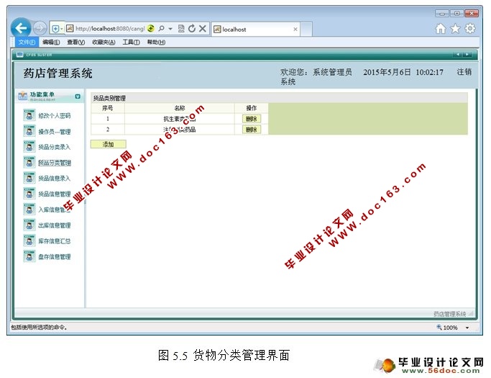Viewport: 491px width, 378px height.
Task: Click the address bar search magnifier icon
Action: (x=161, y=29)
